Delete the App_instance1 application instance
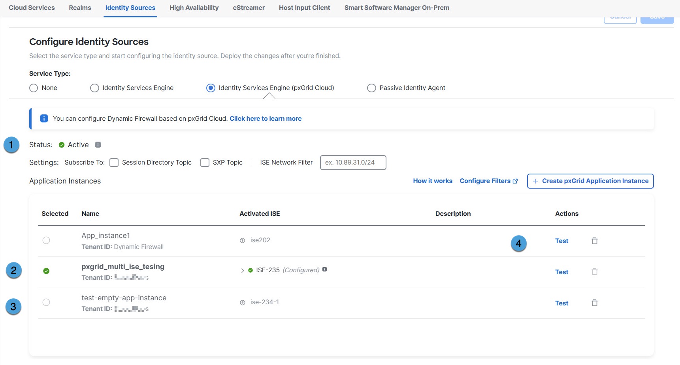The image size is (680, 365). [594, 241]
